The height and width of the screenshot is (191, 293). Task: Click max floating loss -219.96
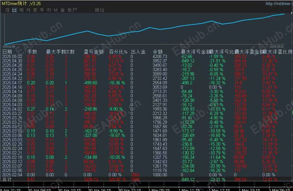pyautogui.click(x=188, y=74)
